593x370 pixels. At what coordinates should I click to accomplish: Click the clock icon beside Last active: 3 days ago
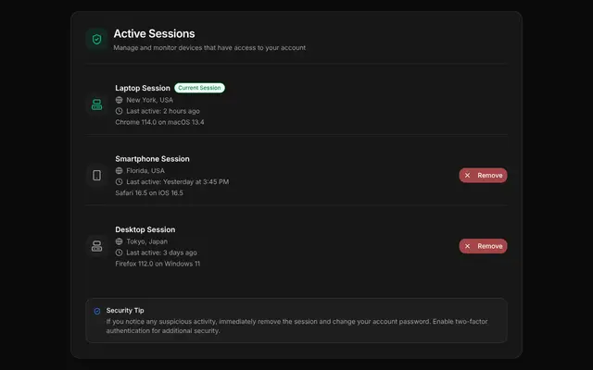coord(119,253)
